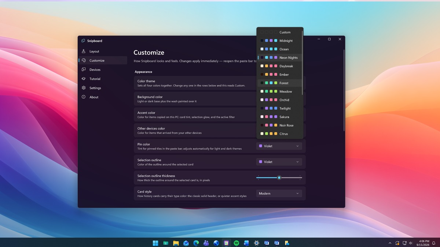This screenshot has width=440, height=247.
Task: Click the 'Color theme' setting label
Action: coord(146,81)
